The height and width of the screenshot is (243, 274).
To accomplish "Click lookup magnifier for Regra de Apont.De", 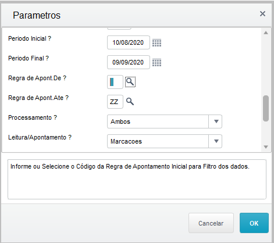I will [130, 82].
